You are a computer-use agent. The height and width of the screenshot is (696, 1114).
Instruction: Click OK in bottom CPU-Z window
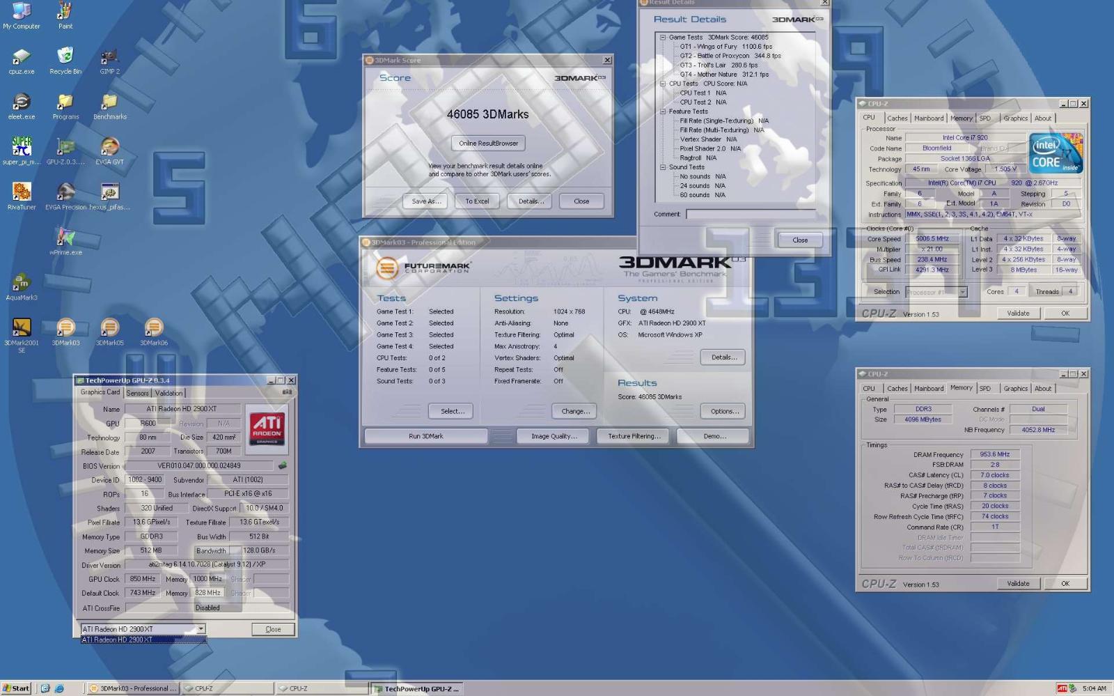coord(1065,584)
